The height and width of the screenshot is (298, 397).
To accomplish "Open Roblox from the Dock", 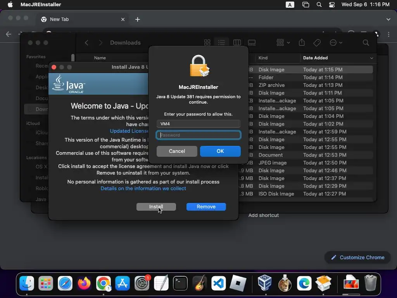I will tap(238, 283).
